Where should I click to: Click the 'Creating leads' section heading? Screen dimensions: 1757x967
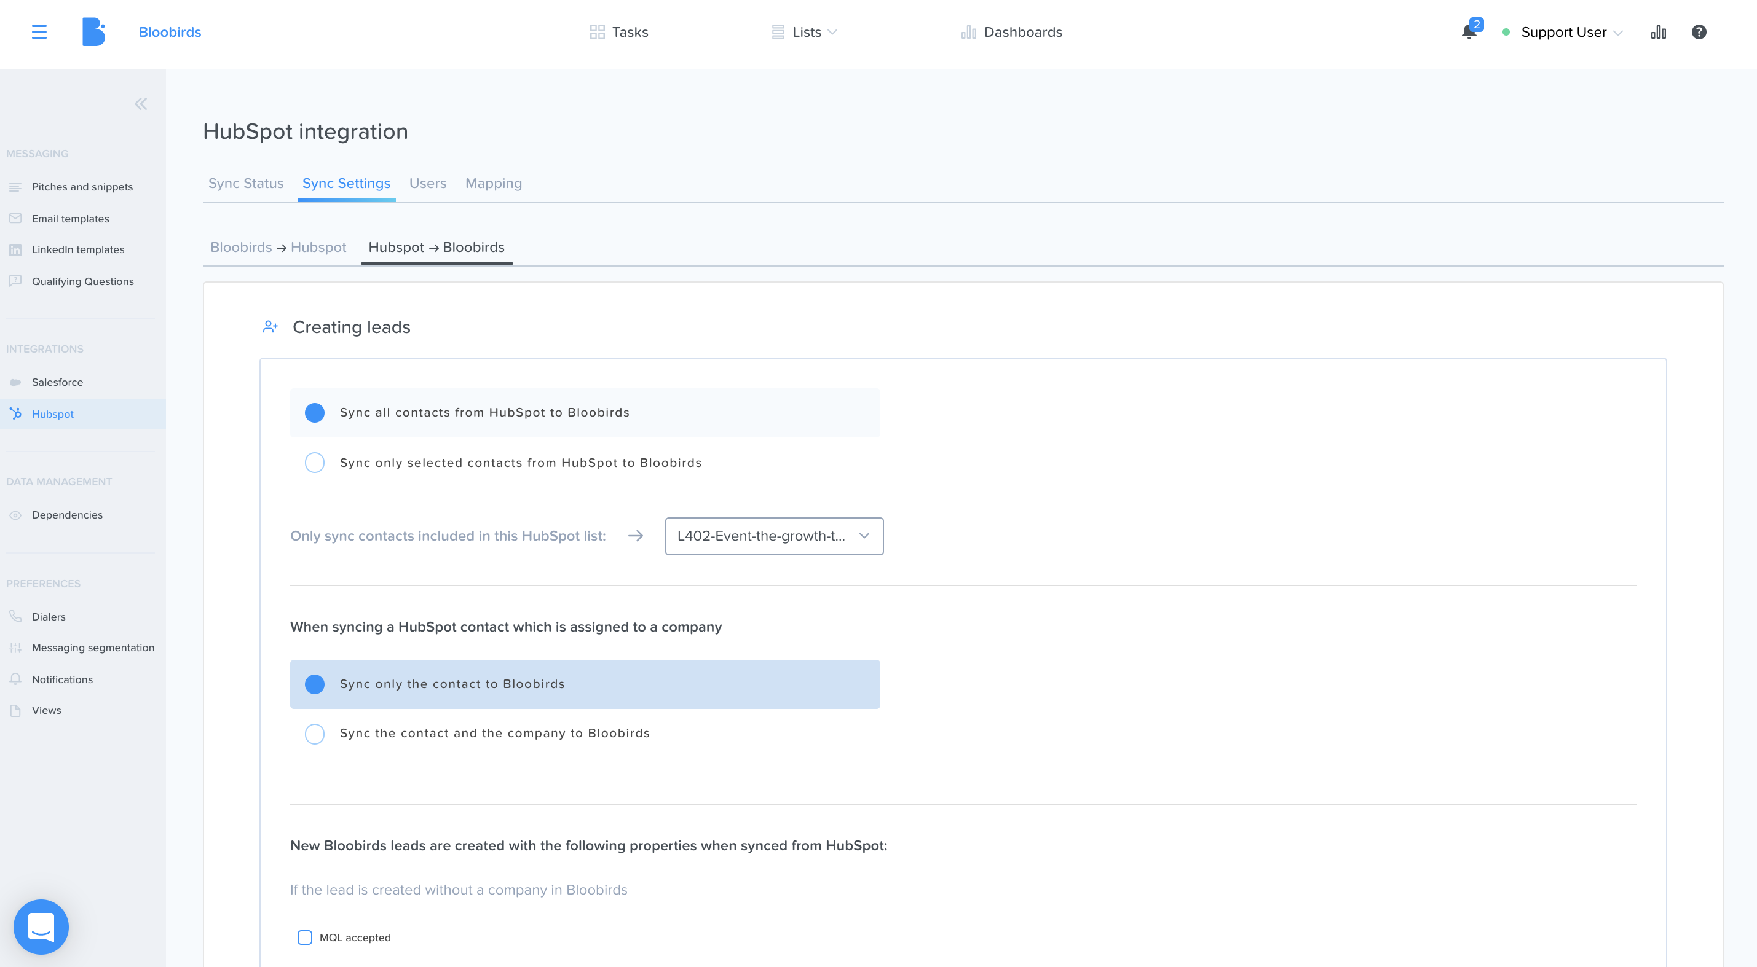pos(351,327)
